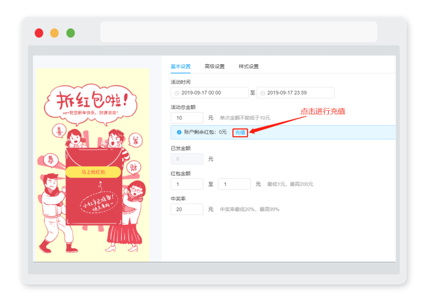Viewport: 428px width, 300px height.
Task: Open the 样式设置 tab
Action: click(248, 66)
